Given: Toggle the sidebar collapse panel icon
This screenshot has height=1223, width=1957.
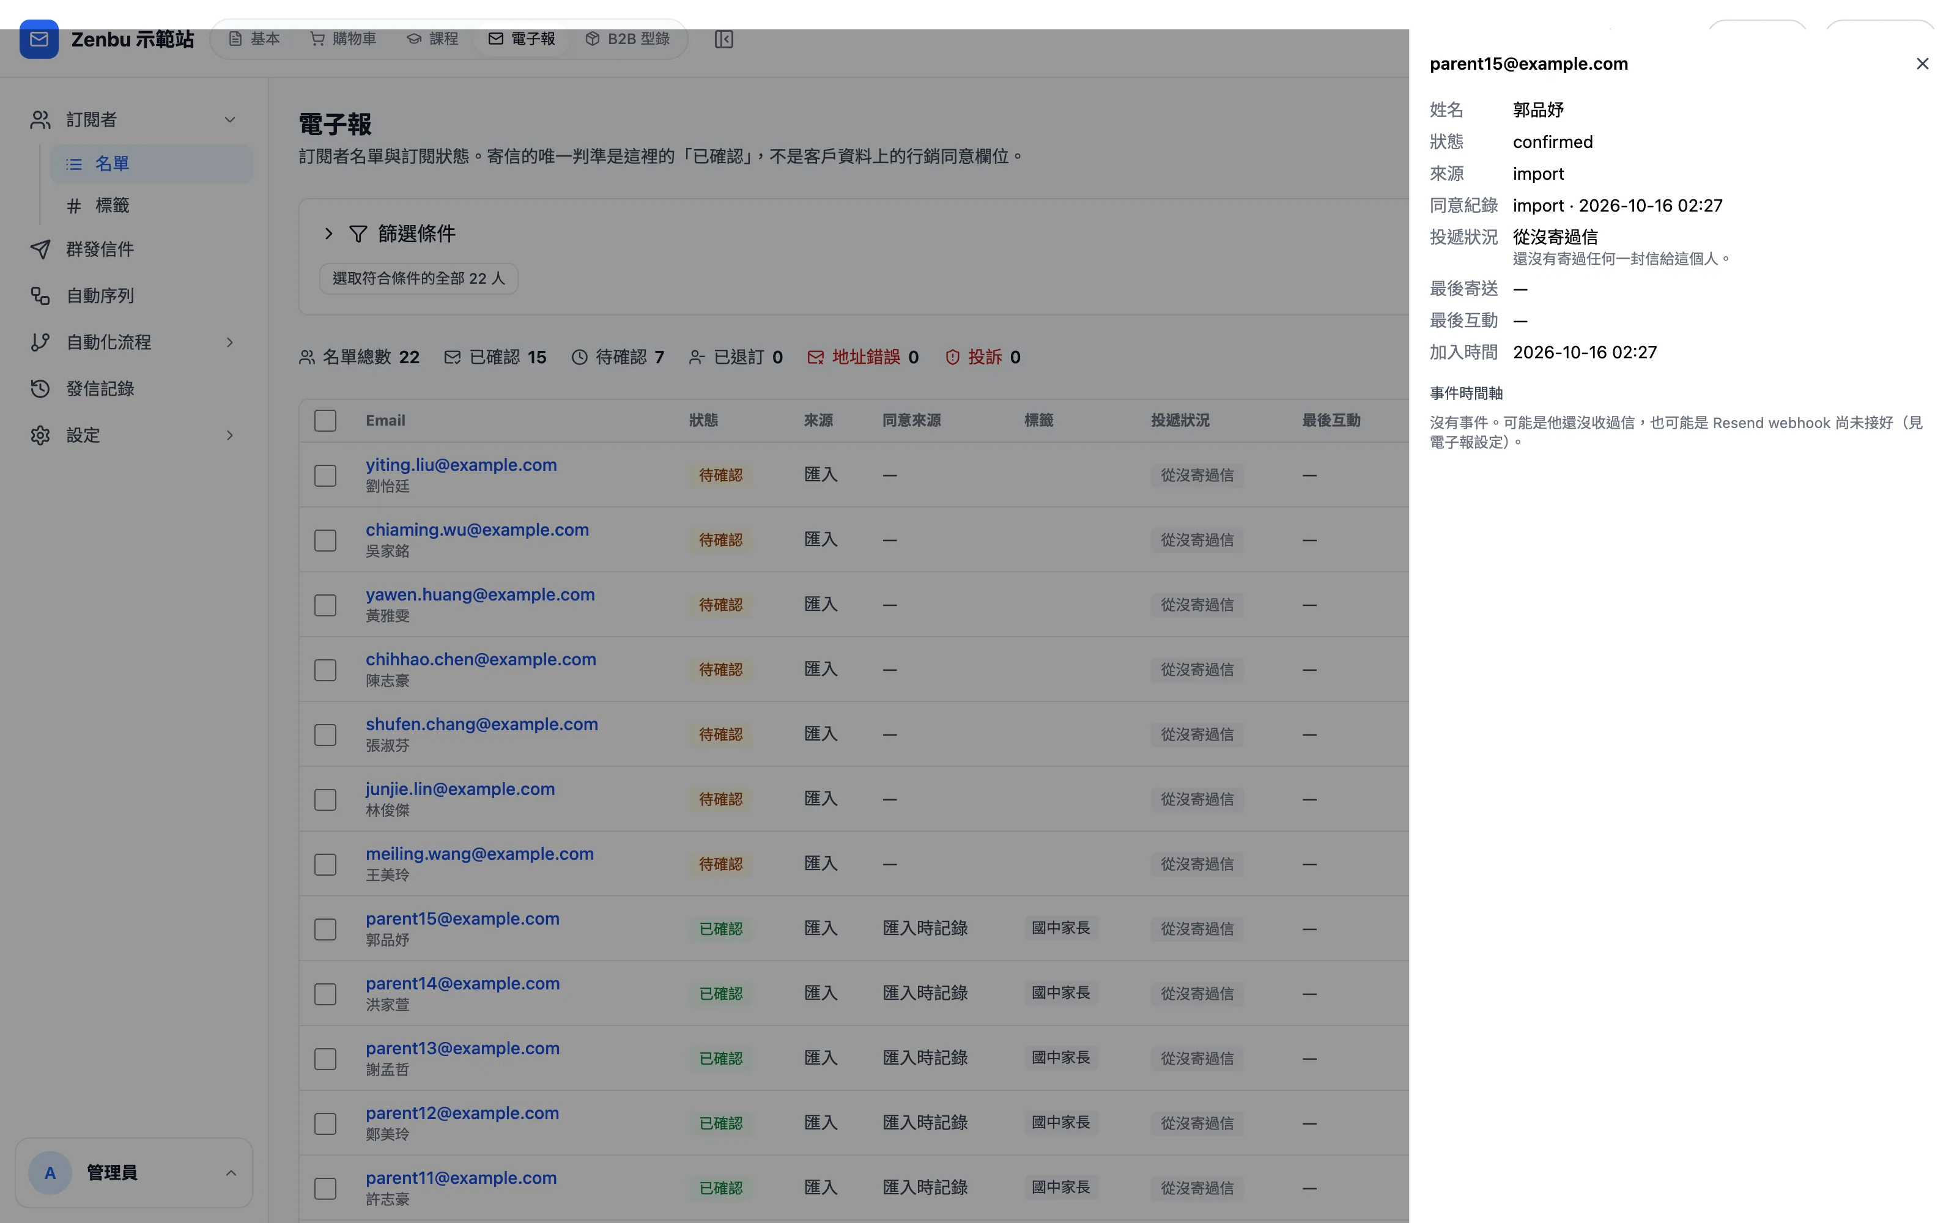Looking at the screenshot, I should pyautogui.click(x=723, y=39).
